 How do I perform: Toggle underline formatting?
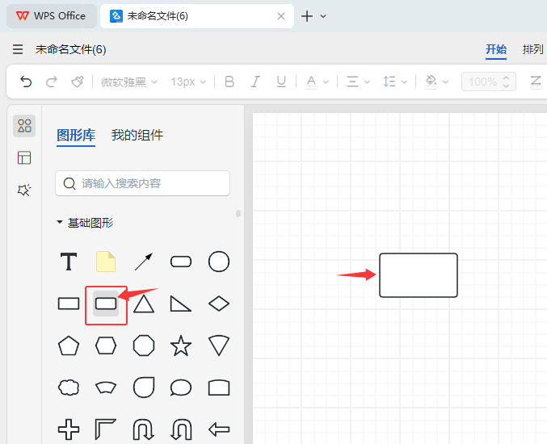[x=281, y=82]
